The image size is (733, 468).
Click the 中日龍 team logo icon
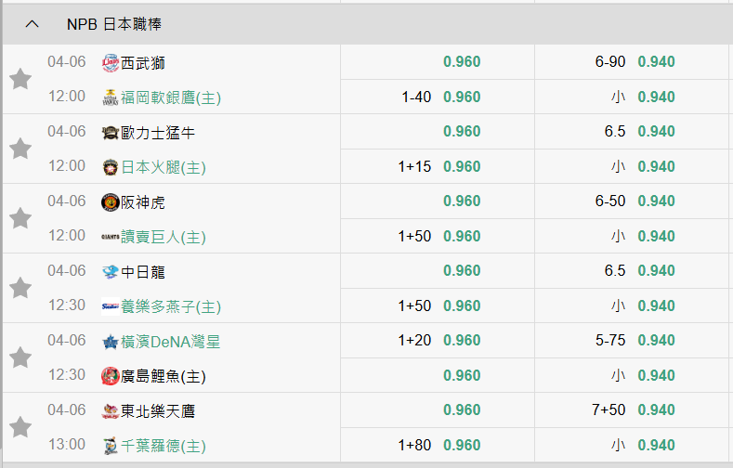[111, 271]
